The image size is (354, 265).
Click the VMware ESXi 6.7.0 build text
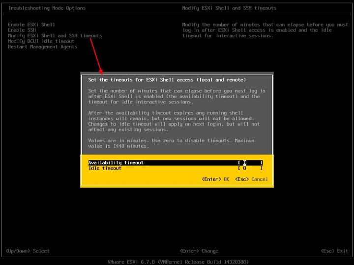pos(178,262)
